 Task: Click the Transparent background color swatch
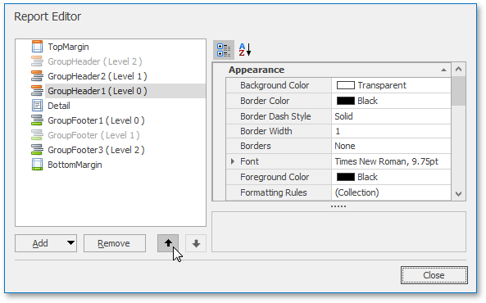point(346,85)
